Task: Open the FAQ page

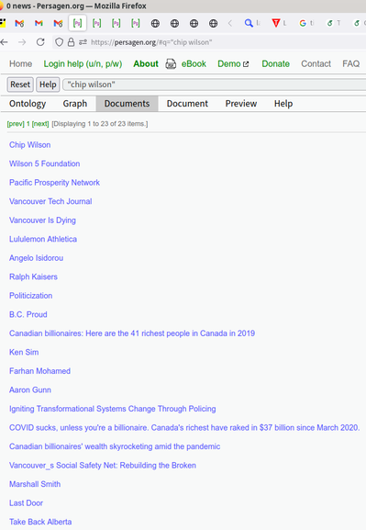Action: pyautogui.click(x=351, y=64)
